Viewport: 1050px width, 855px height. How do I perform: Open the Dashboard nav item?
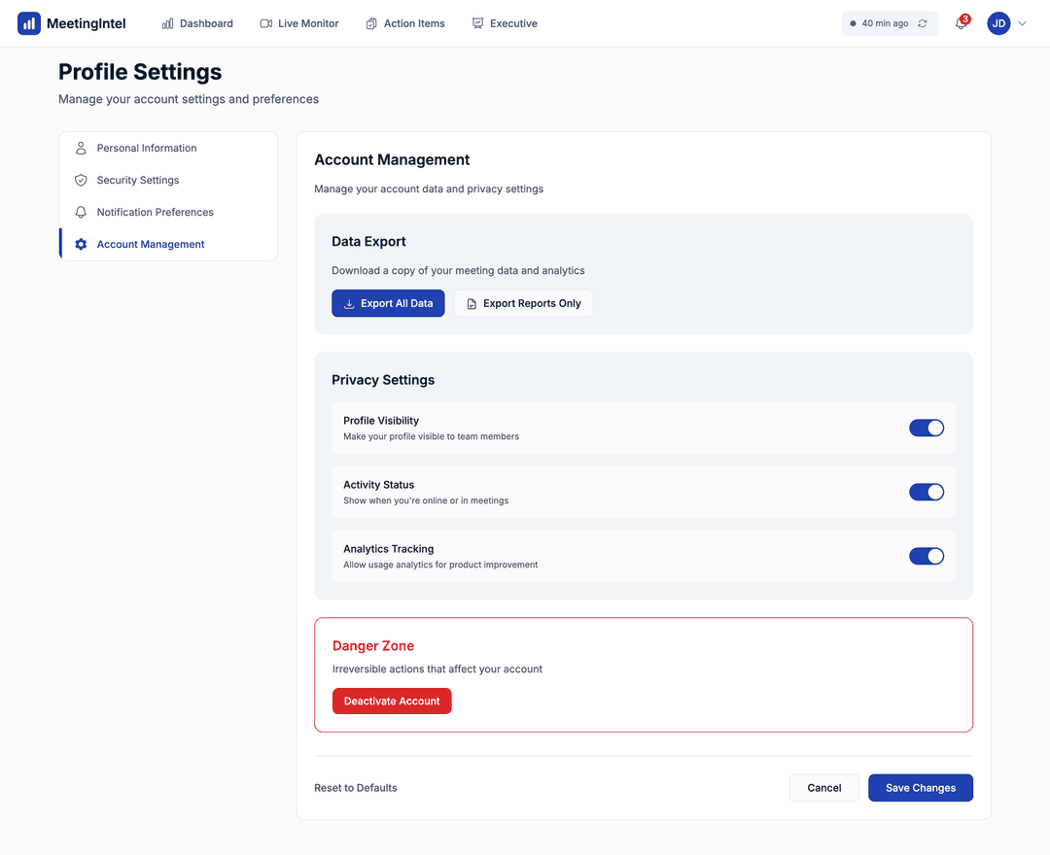point(197,23)
